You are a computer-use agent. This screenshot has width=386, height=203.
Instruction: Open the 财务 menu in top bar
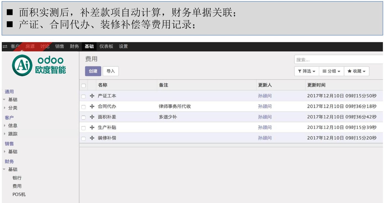point(74,46)
